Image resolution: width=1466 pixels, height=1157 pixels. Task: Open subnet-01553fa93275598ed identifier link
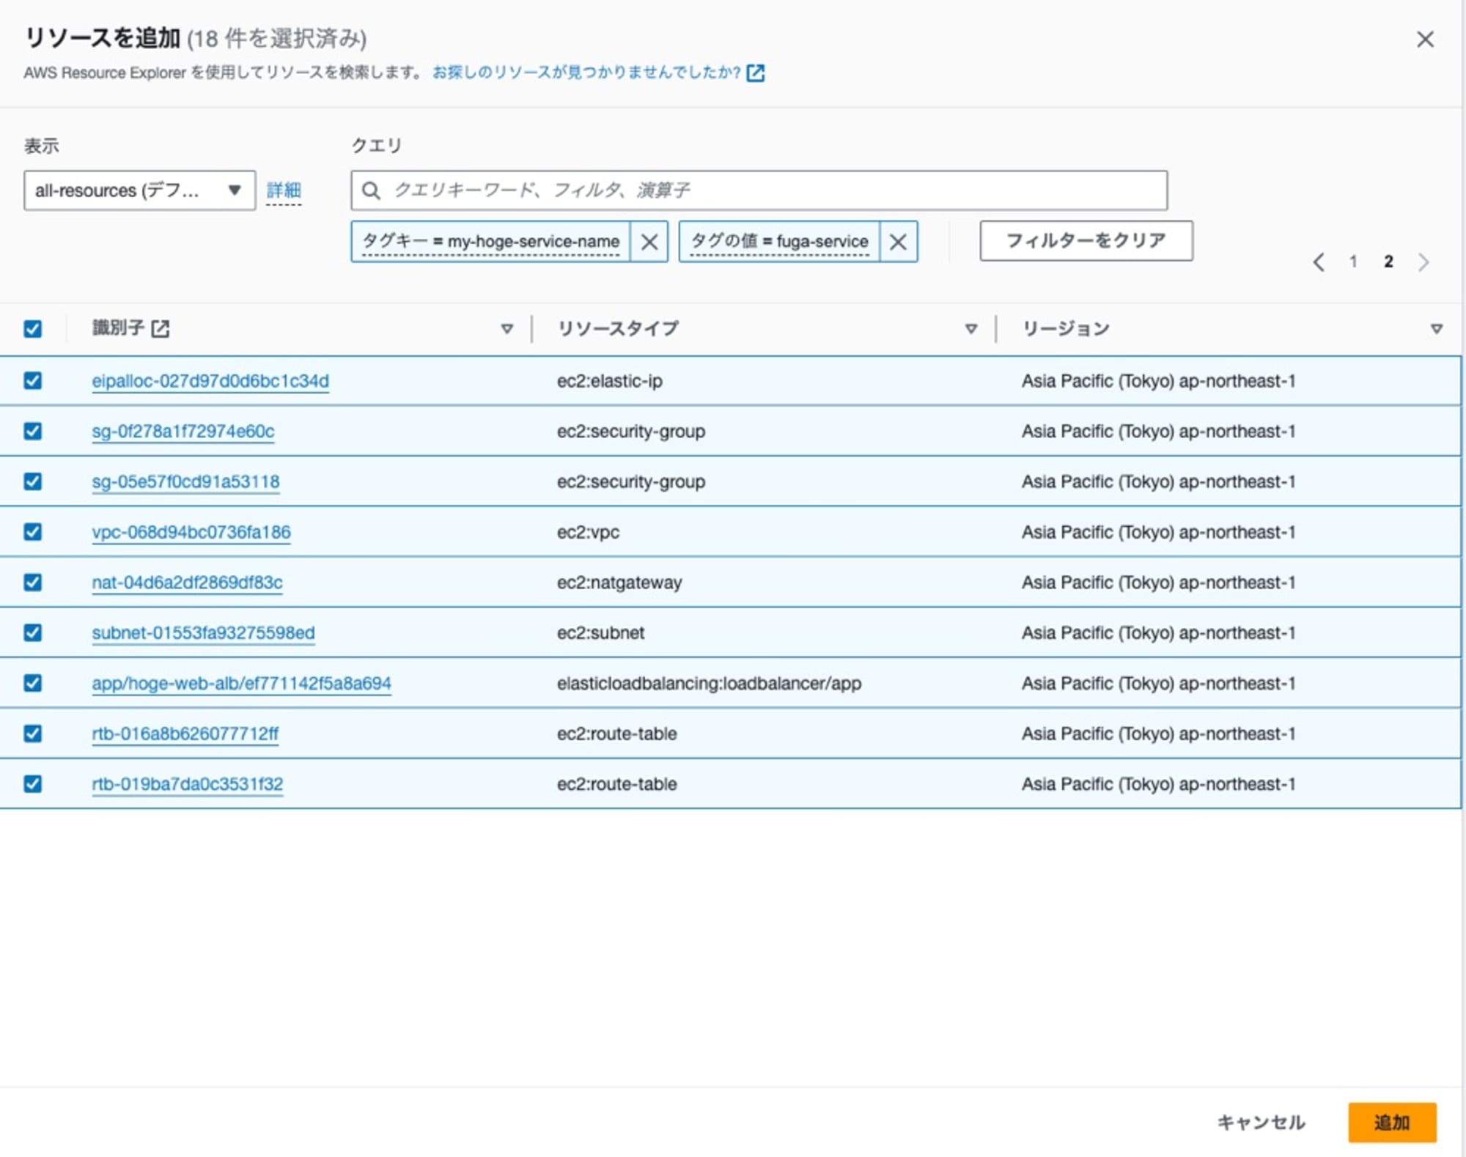pyautogui.click(x=203, y=633)
